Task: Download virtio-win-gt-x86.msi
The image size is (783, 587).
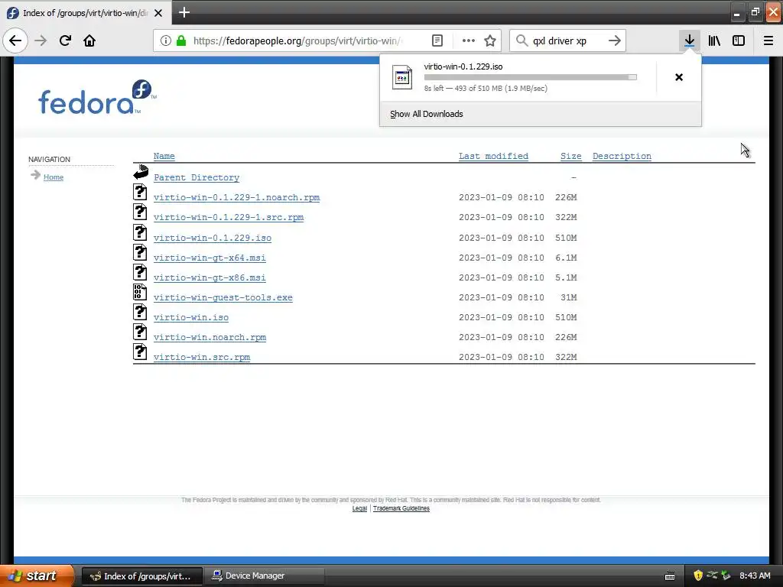Action: tap(210, 277)
